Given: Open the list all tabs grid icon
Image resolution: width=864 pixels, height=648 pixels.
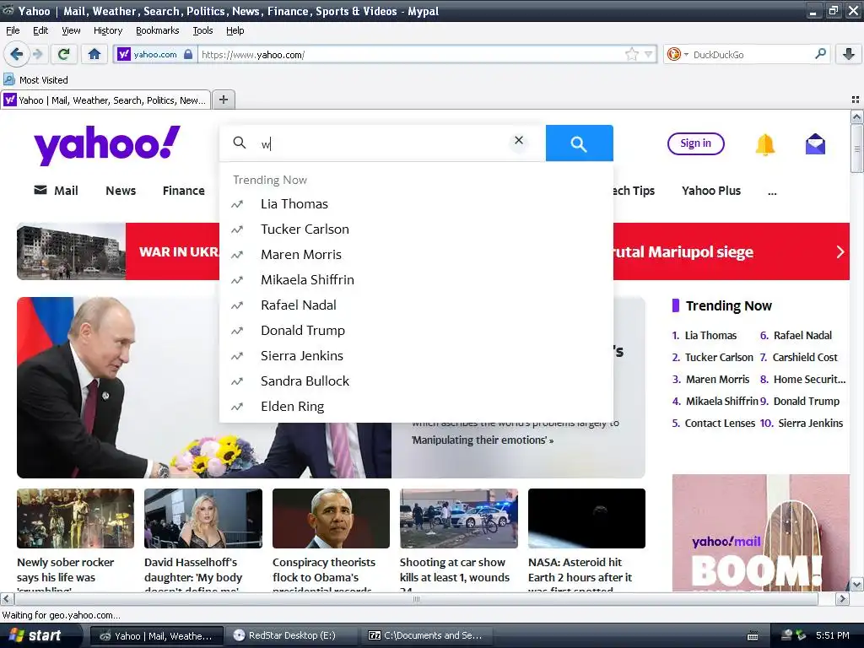Looking at the screenshot, I should click(x=856, y=100).
